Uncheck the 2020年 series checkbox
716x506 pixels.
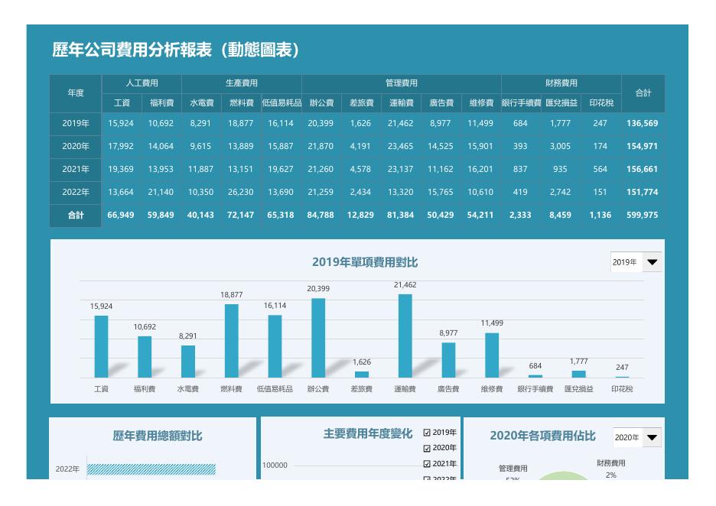point(427,448)
